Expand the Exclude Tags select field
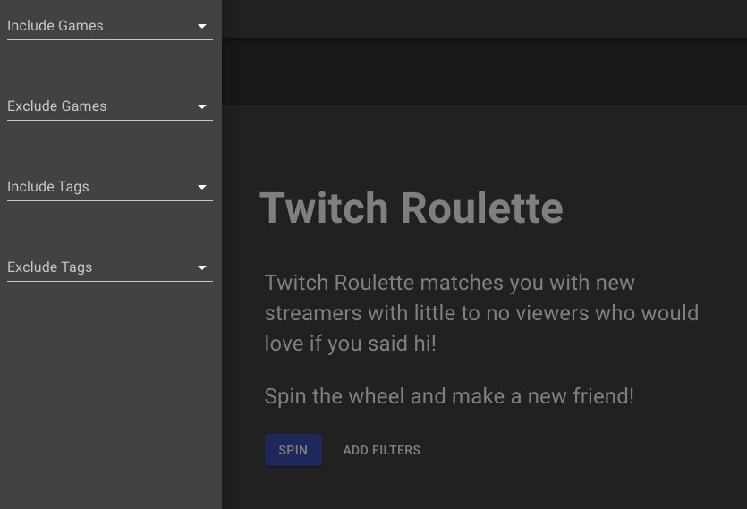The width and height of the screenshot is (747, 509). tap(98, 267)
